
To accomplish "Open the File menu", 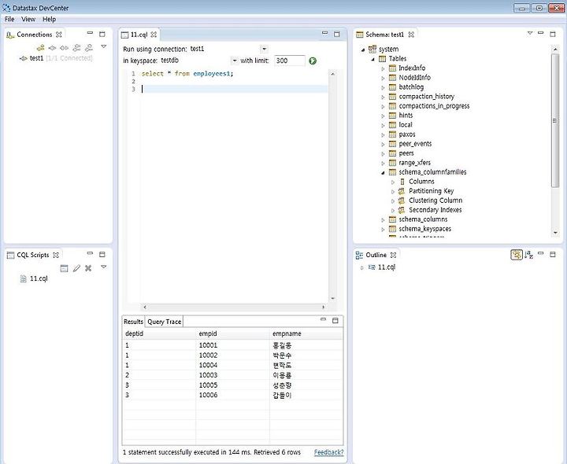I will pyautogui.click(x=9, y=19).
